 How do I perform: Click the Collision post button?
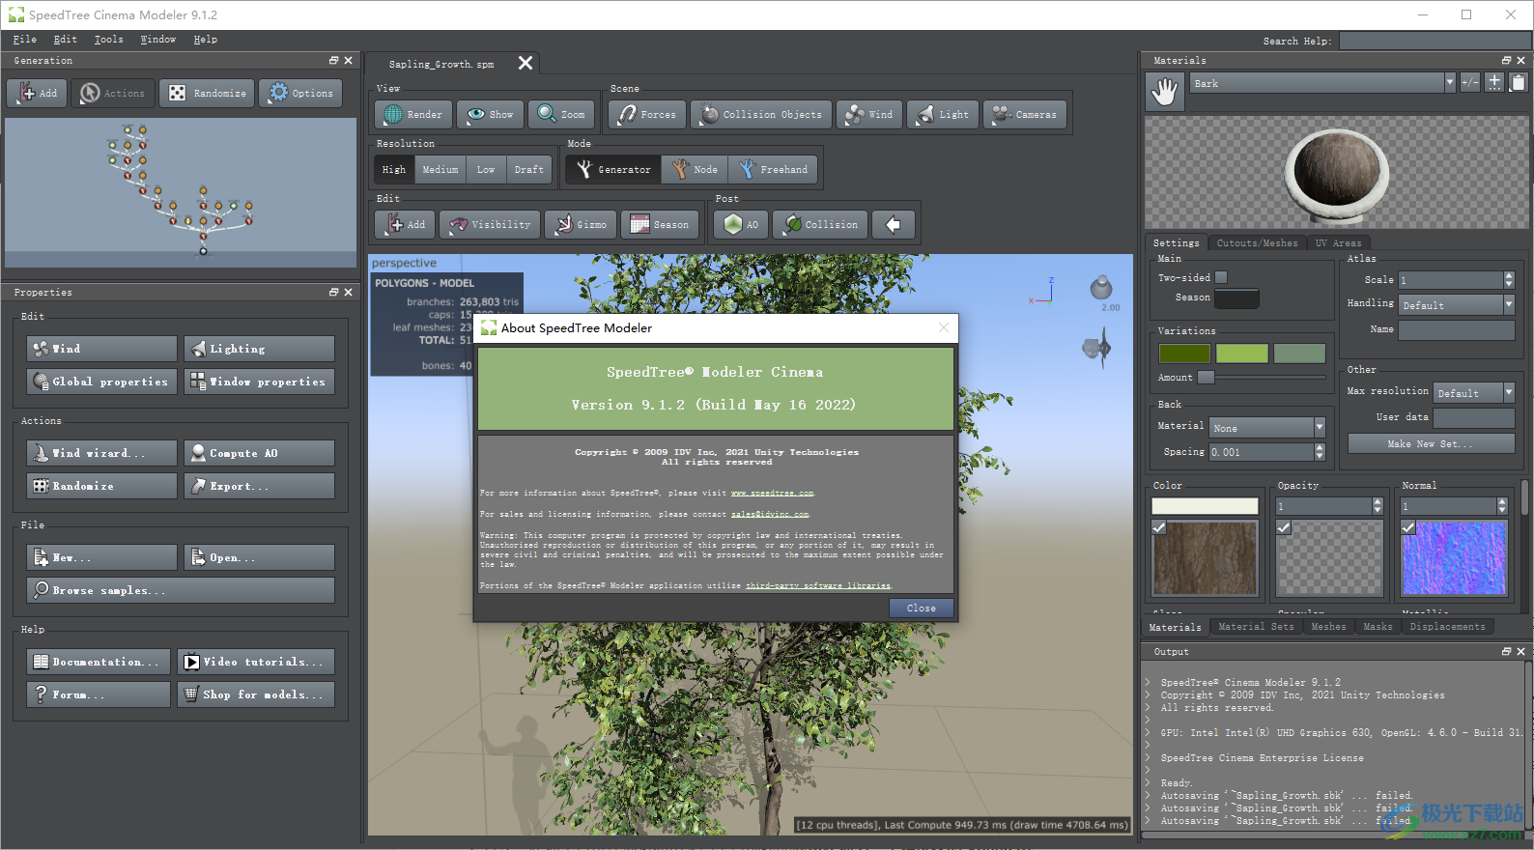(x=820, y=224)
